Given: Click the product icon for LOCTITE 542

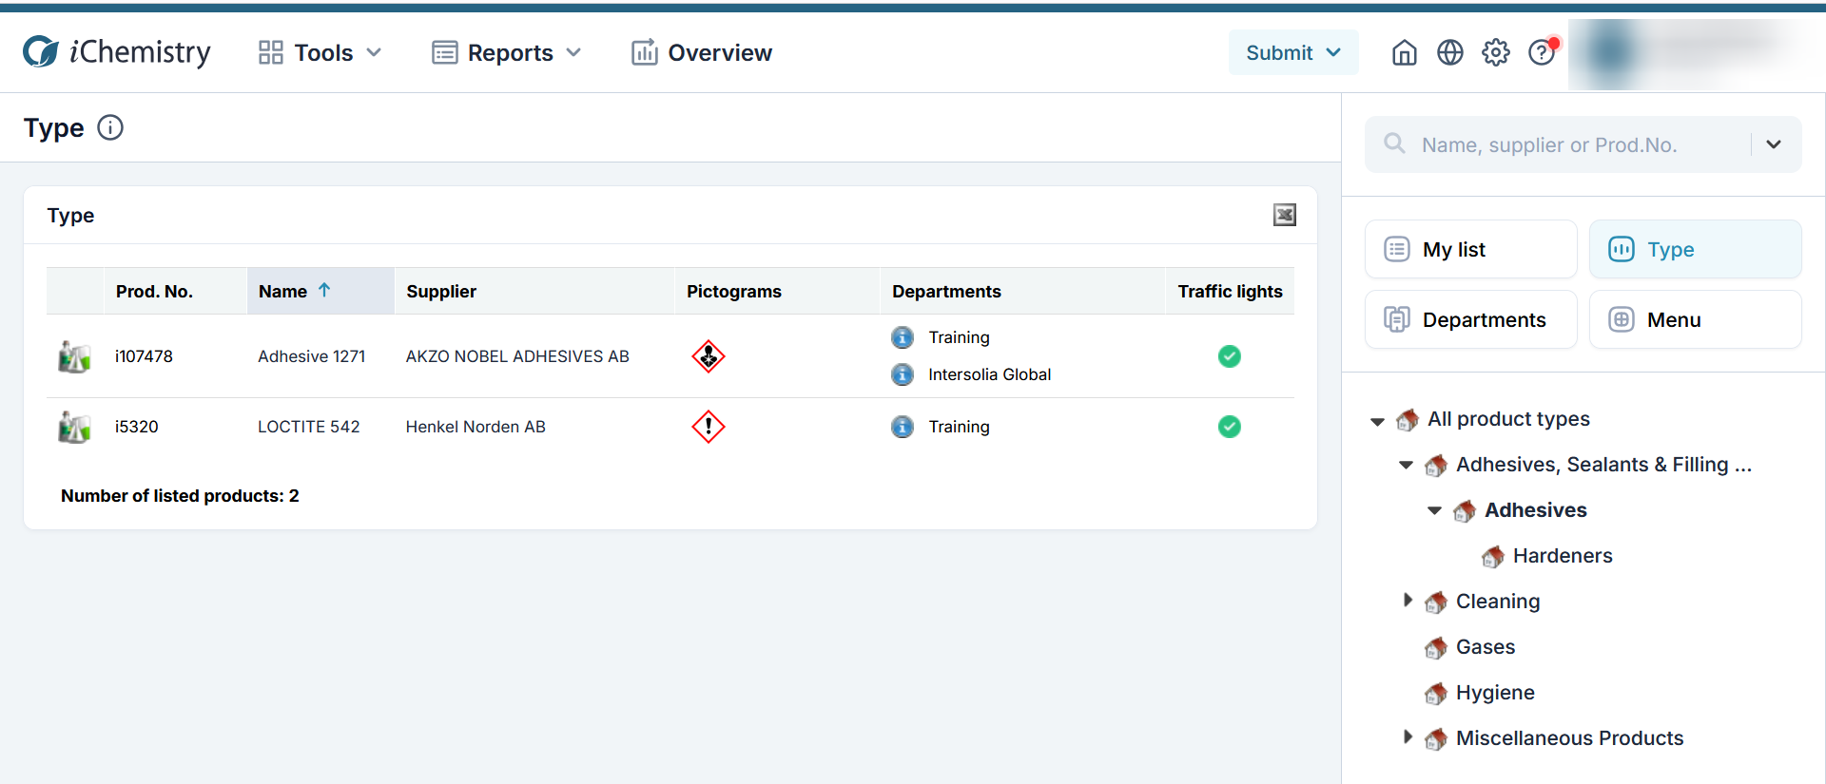Looking at the screenshot, I should pyautogui.click(x=74, y=427).
